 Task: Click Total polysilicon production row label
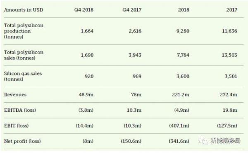click(24, 31)
